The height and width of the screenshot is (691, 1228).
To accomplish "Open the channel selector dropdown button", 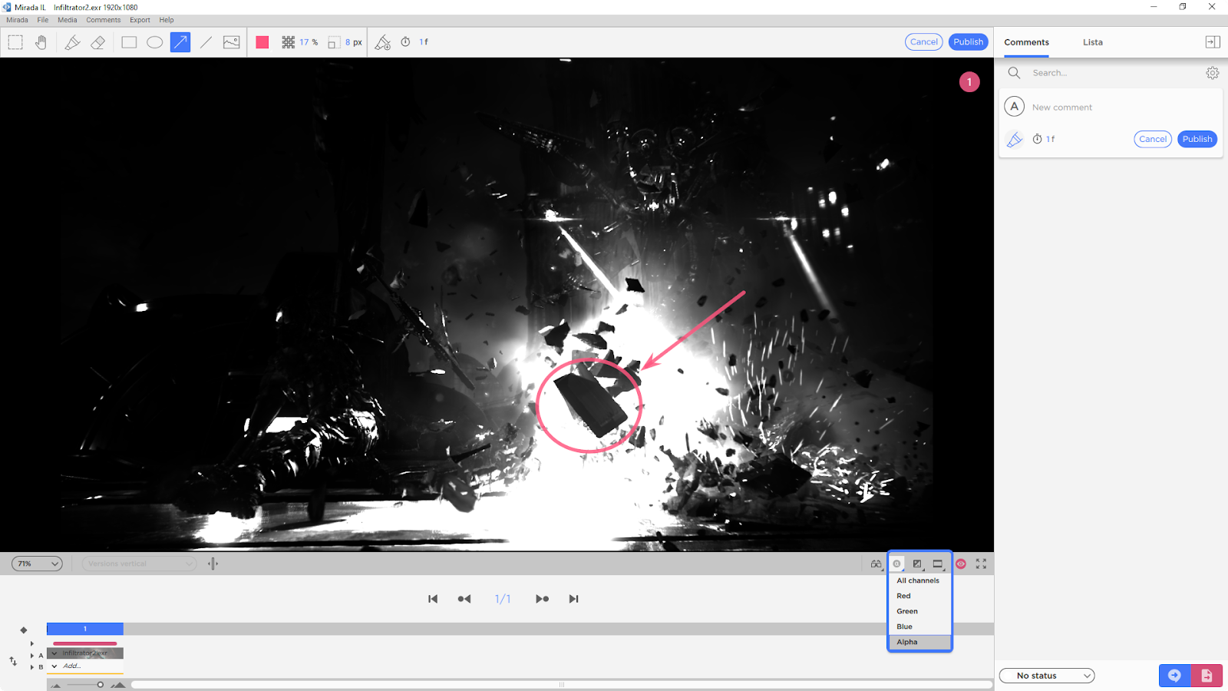I will coord(897,564).
